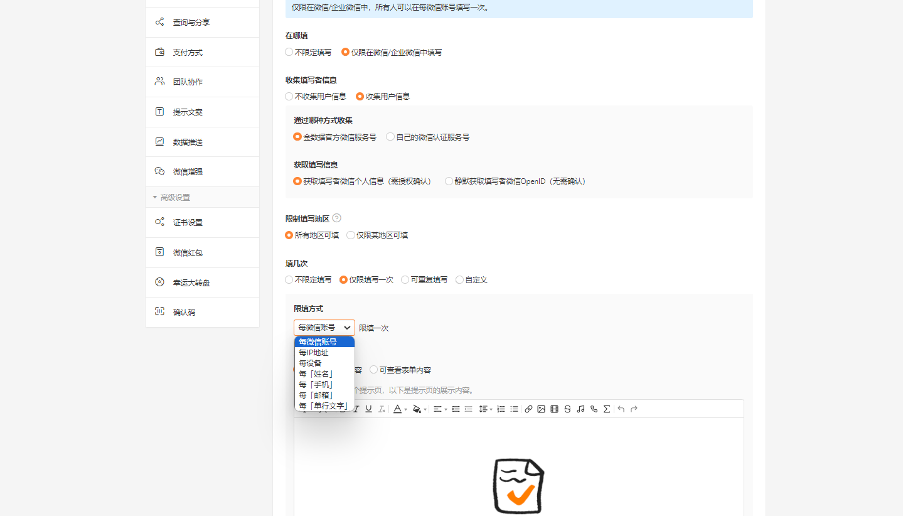Screen dimensions: 903x516
Task: Open 提示文案 in the sidebar
Action: click(x=202, y=112)
